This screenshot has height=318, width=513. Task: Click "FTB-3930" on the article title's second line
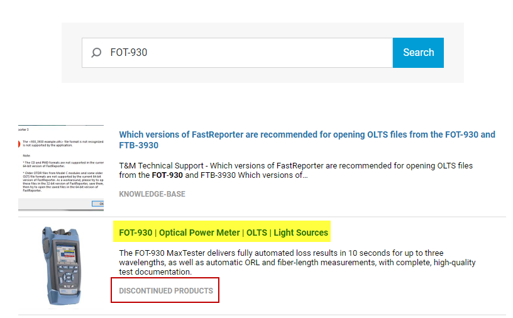coord(139,145)
